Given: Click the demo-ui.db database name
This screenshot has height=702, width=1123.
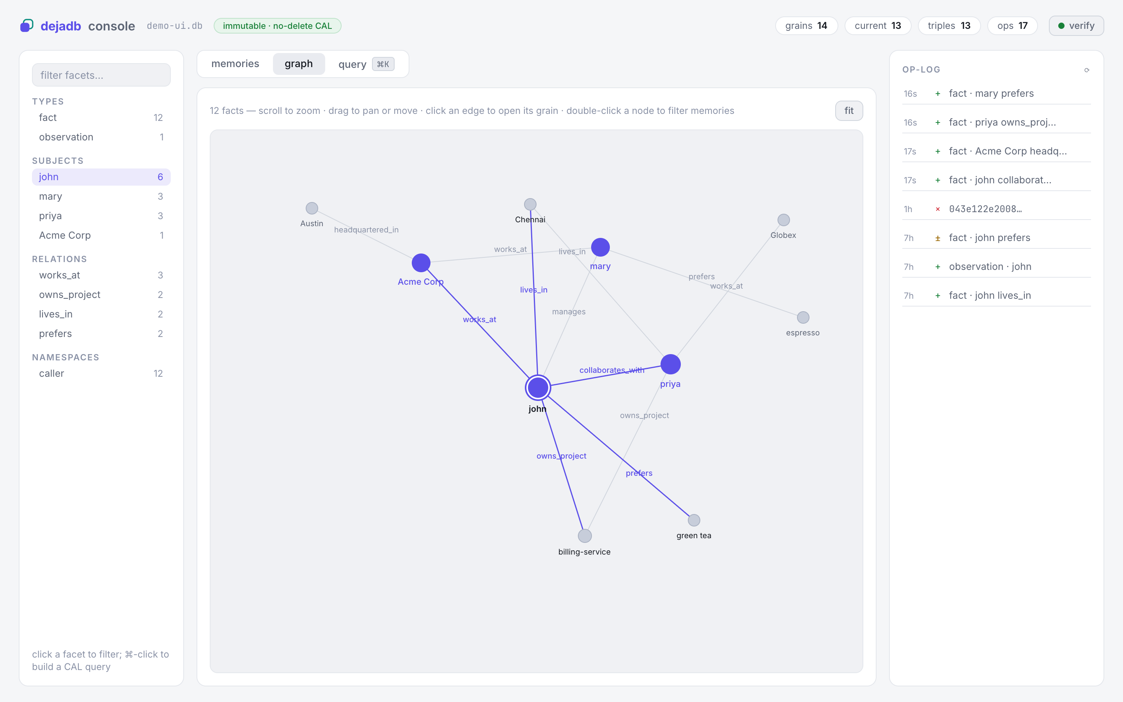Looking at the screenshot, I should (x=174, y=26).
